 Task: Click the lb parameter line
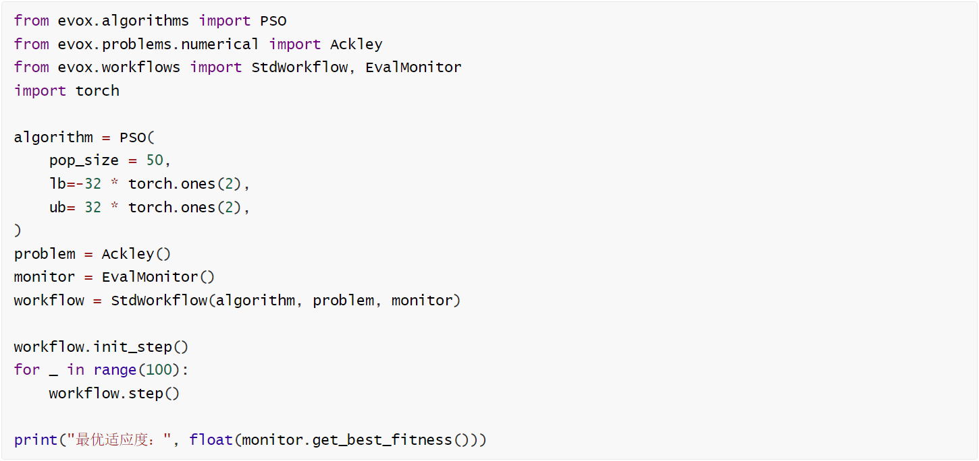point(149,184)
